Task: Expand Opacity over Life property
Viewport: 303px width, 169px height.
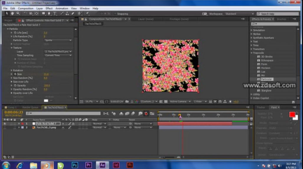Action: pyautogui.click(x=12, y=93)
